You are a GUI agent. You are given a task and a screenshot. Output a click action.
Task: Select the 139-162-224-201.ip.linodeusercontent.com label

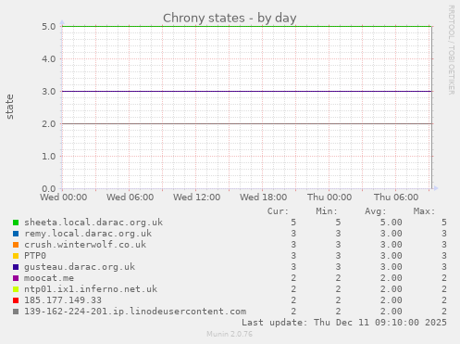[135, 312]
